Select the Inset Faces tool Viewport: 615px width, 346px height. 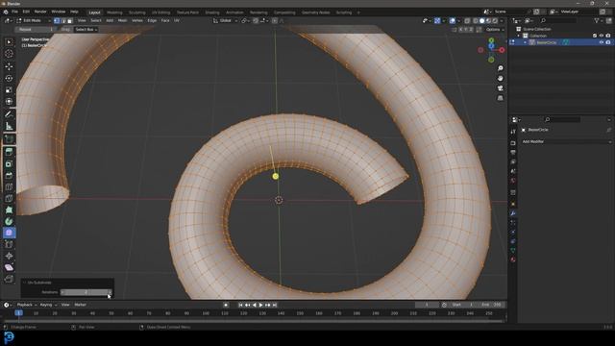point(9,163)
